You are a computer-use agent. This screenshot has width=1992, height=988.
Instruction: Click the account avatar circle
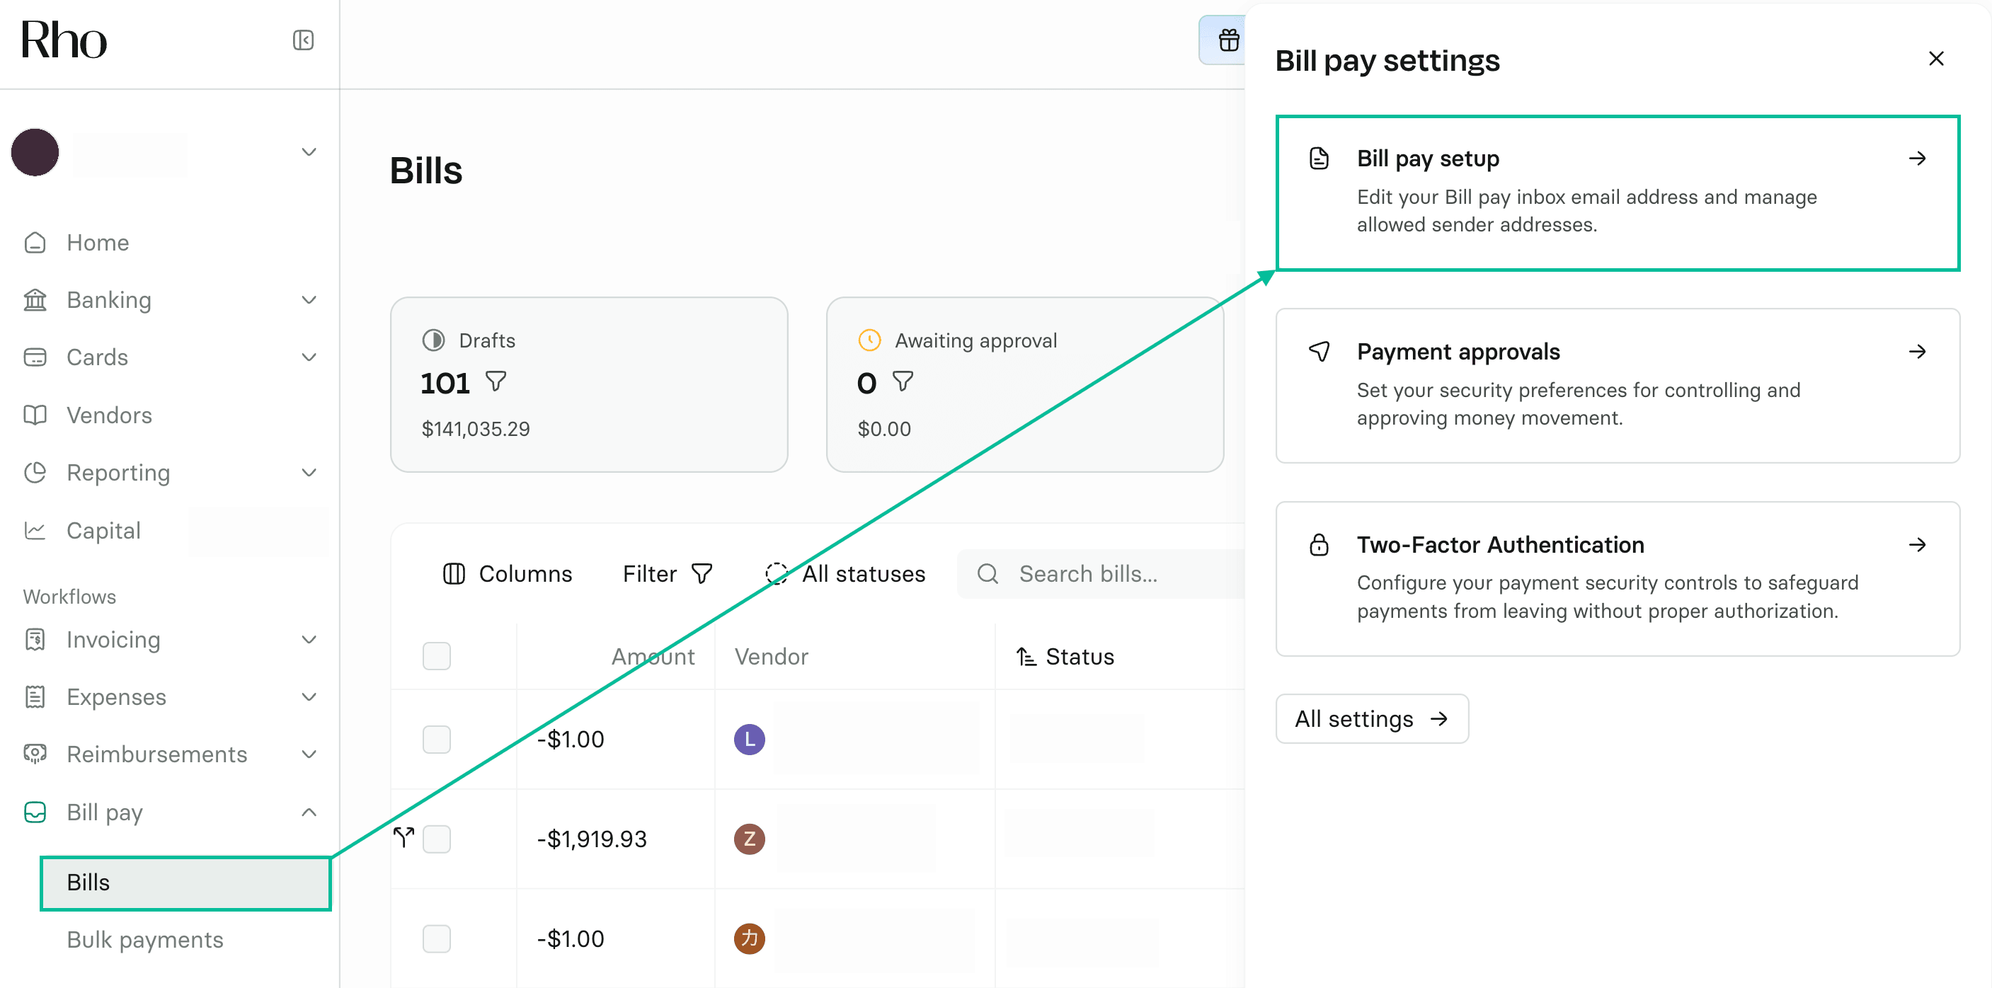[x=35, y=152]
